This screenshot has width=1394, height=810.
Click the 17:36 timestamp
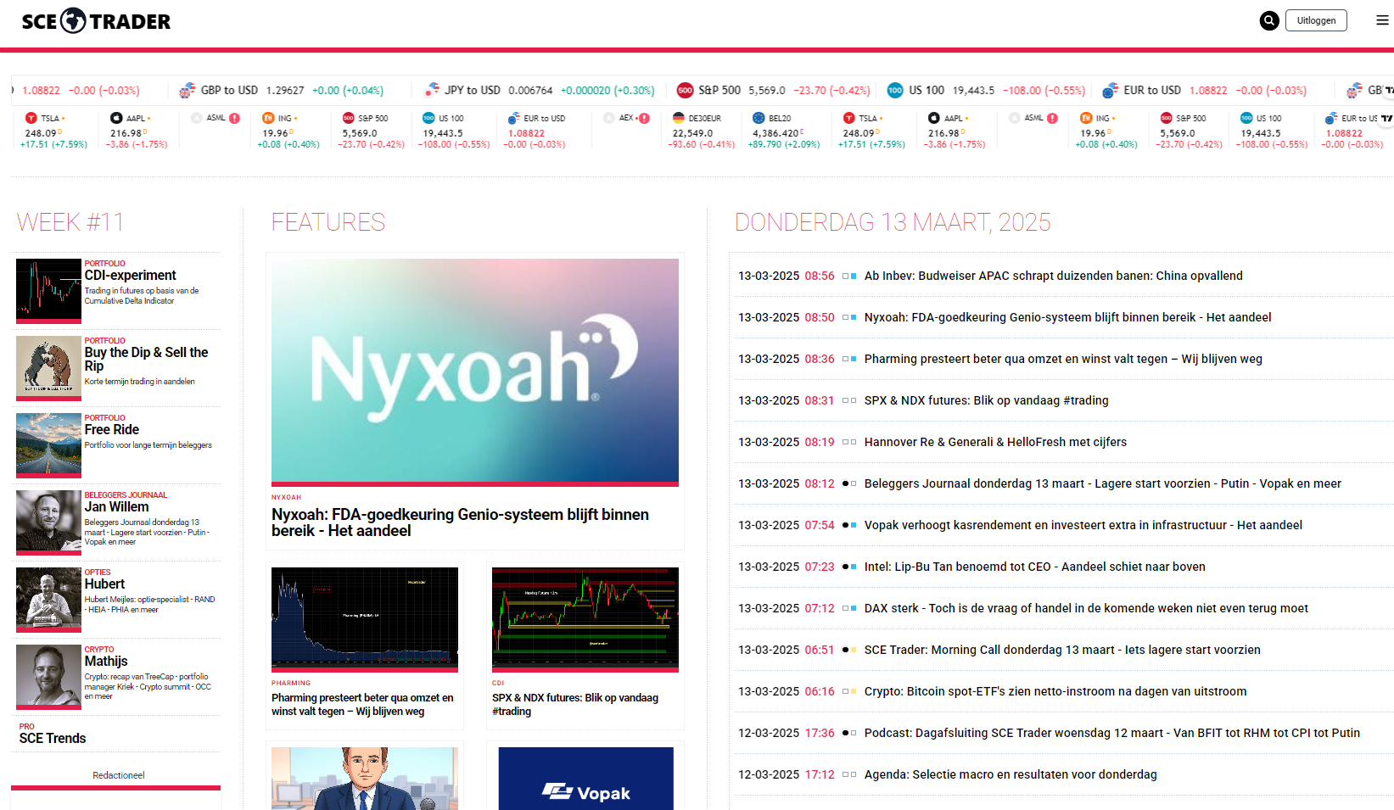[820, 733]
